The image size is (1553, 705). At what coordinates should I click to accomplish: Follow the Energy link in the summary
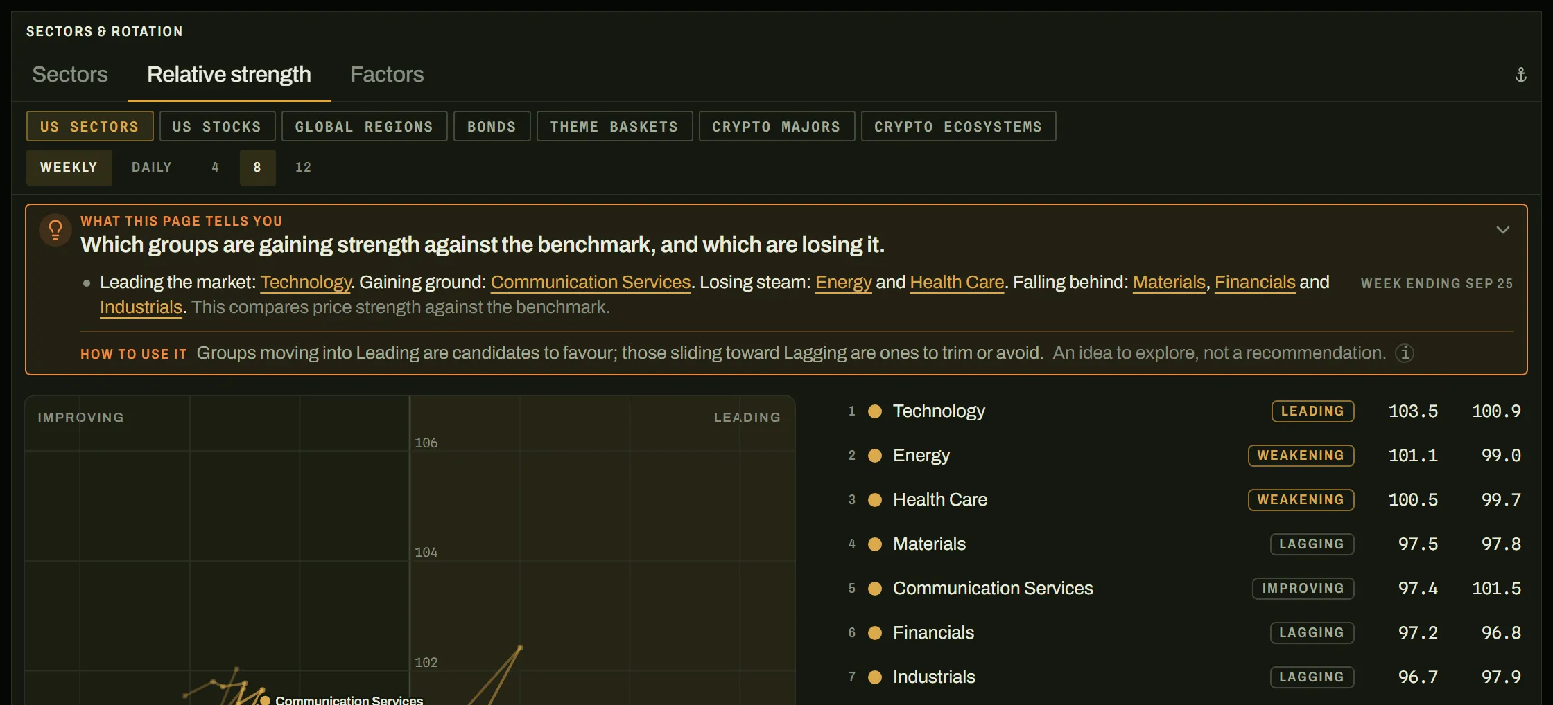(843, 283)
